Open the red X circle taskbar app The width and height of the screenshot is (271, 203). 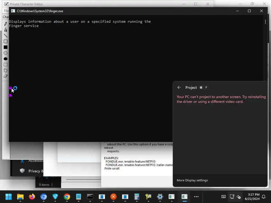113,197
